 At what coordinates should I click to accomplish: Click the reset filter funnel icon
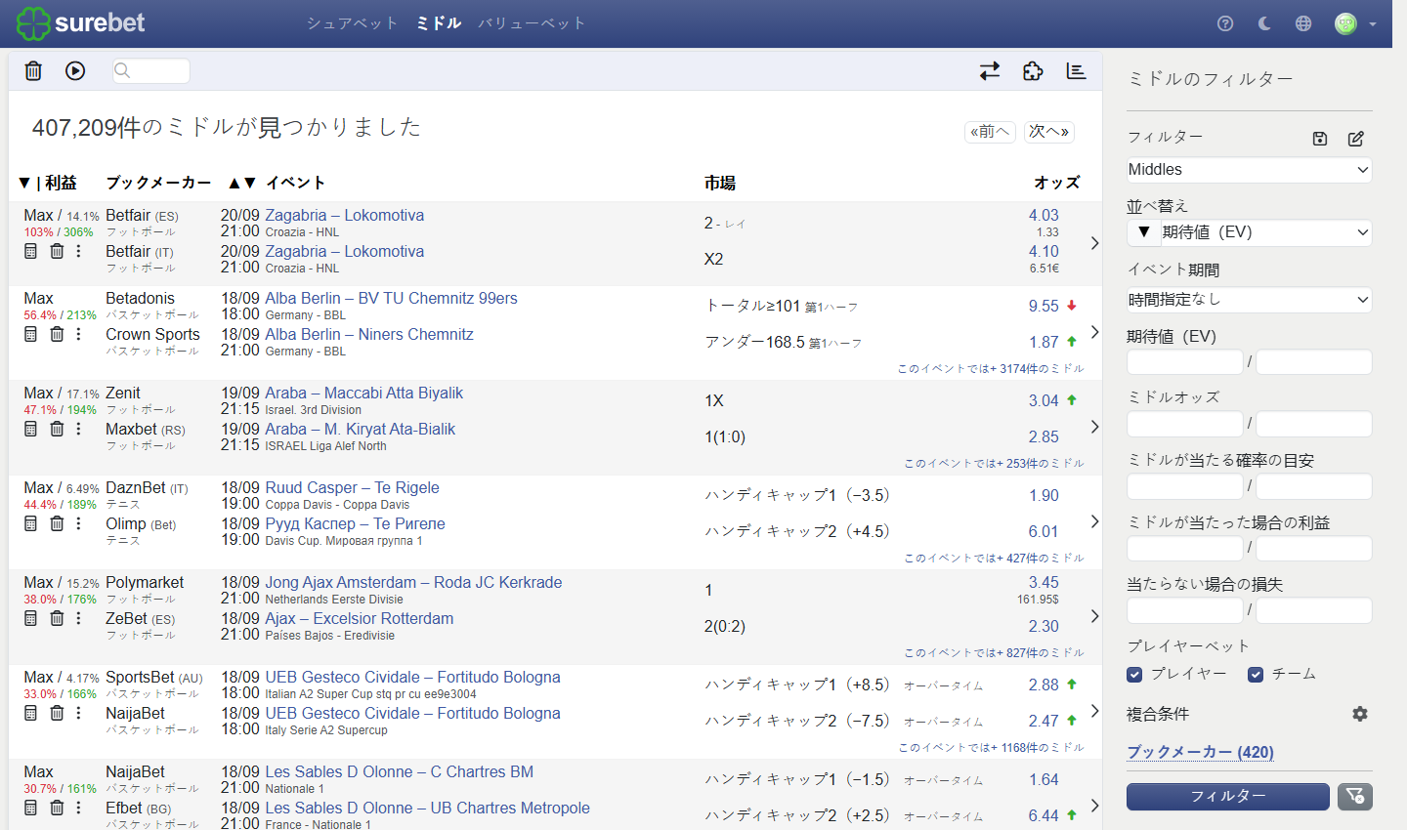click(1355, 797)
